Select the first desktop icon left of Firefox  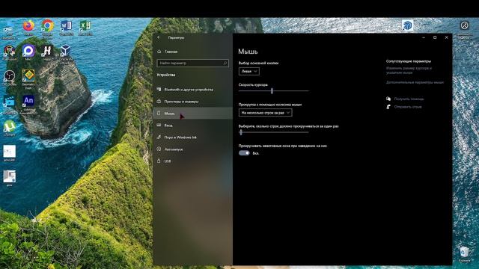click(9, 28)
